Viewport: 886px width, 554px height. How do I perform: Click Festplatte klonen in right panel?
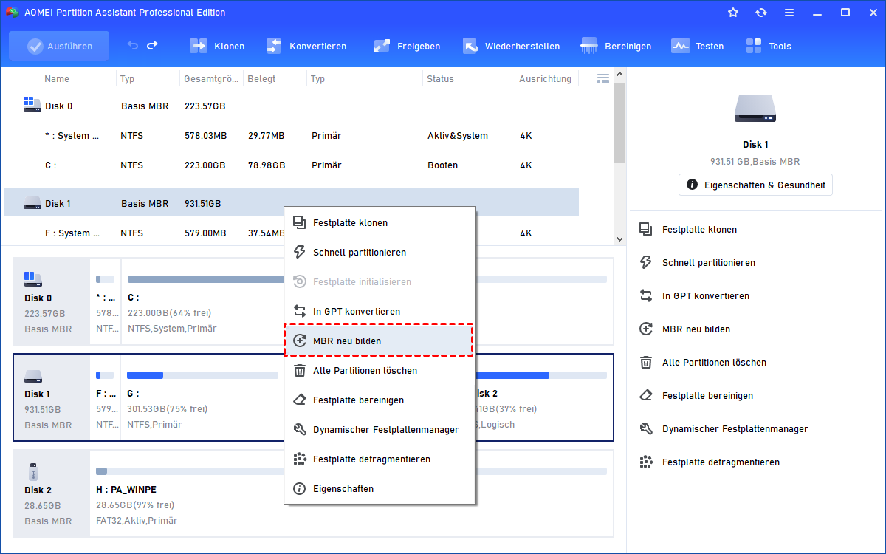point(699,230)
